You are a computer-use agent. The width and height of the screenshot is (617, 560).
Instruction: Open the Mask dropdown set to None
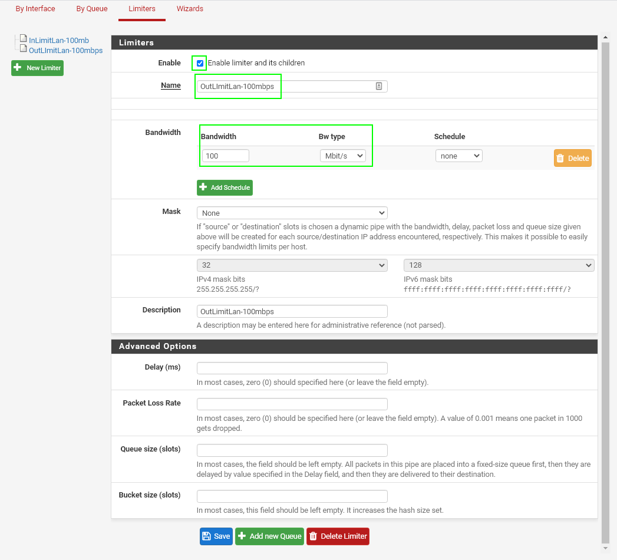click(x=292, y=213)
